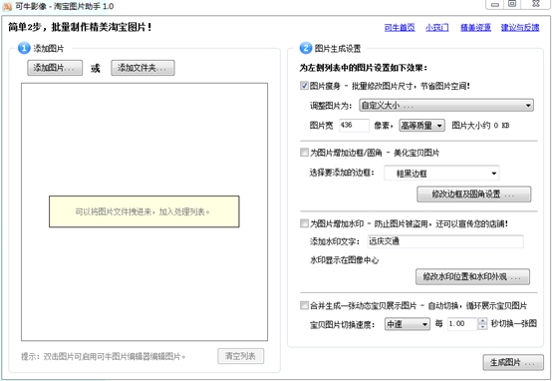552x381 pixels.
Task: Increase the switch interval with up arrow
Action: 482,320
